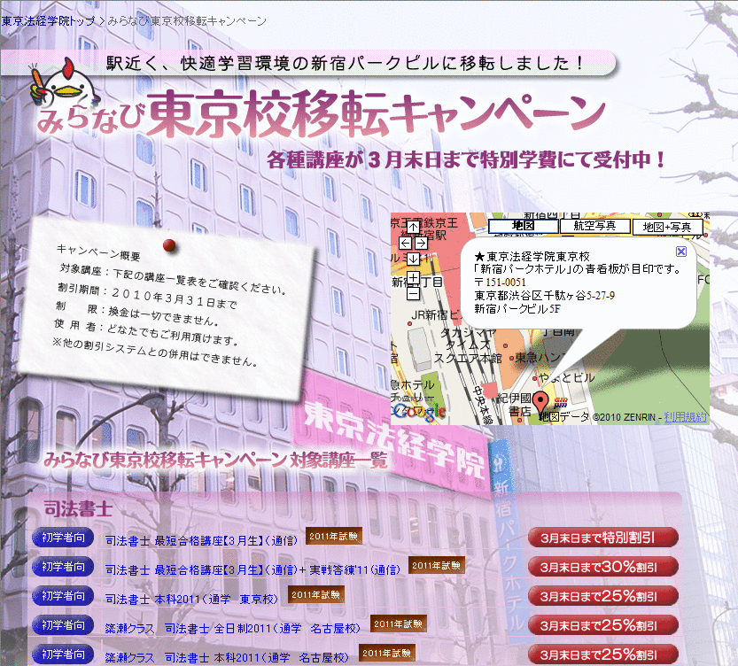The width and height of the screenshot is (738, 666).
Task: Click 各種講座が3月末日まで特別学費にて受付中 text
Action: click(x=466, y=160)
